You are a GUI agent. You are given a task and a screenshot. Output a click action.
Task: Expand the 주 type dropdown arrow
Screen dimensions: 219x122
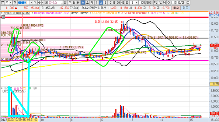[10, 2]
